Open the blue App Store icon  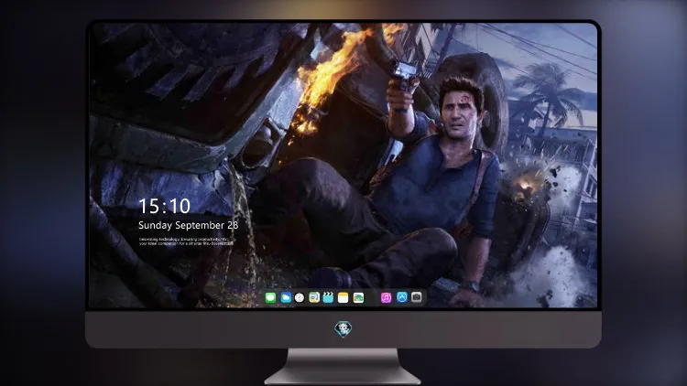point(402,297)
